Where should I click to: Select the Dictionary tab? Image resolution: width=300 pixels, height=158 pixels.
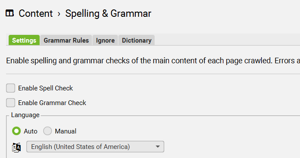(x=137, y=40)
